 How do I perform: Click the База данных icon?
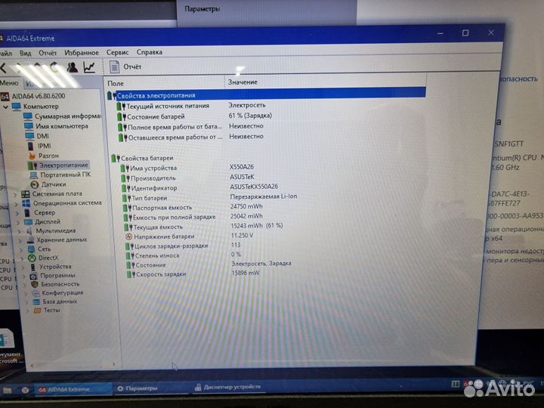click(36, 301)
